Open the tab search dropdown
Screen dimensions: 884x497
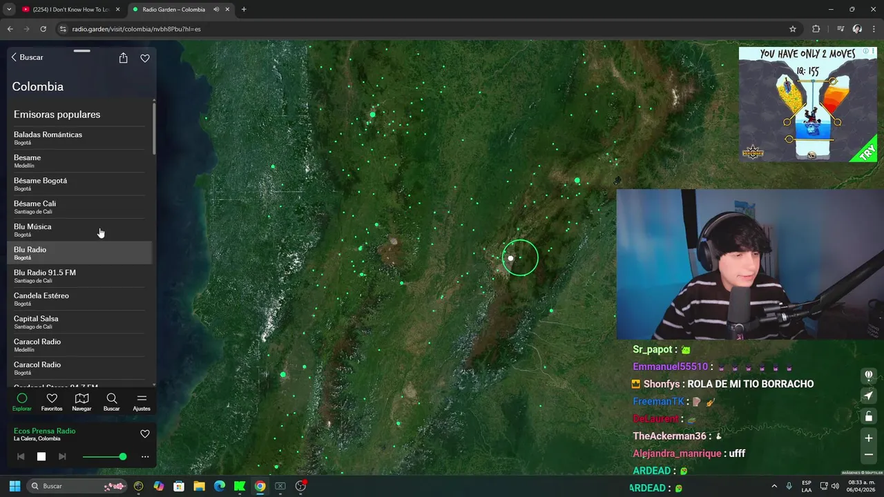click(x=8, y=10)
